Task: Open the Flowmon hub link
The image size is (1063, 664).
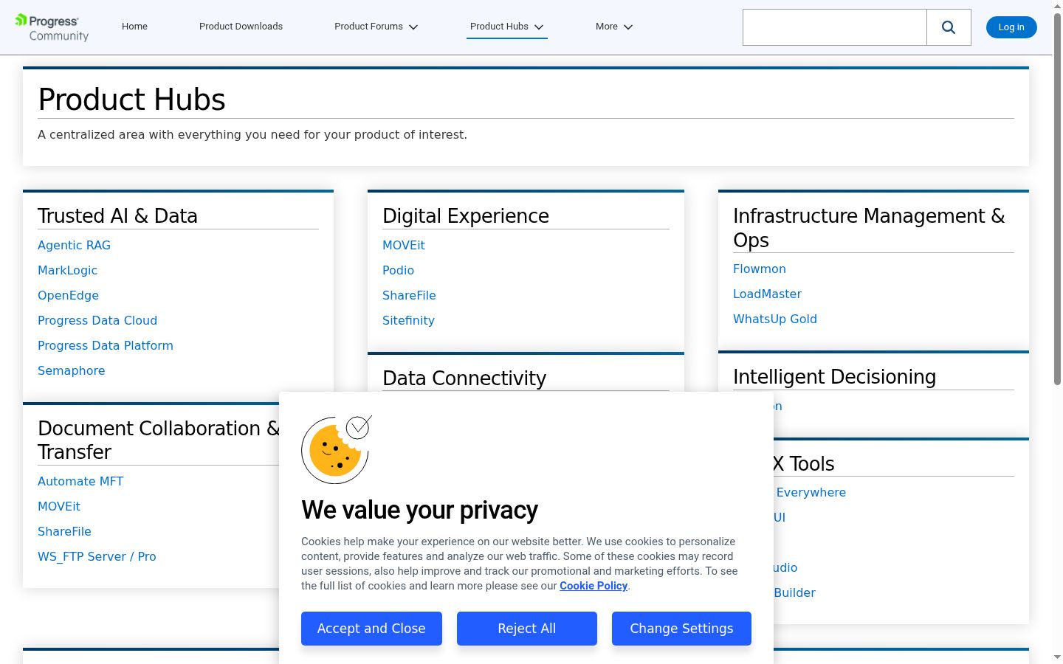Action: pyautogui.click(x=760, y=269)
